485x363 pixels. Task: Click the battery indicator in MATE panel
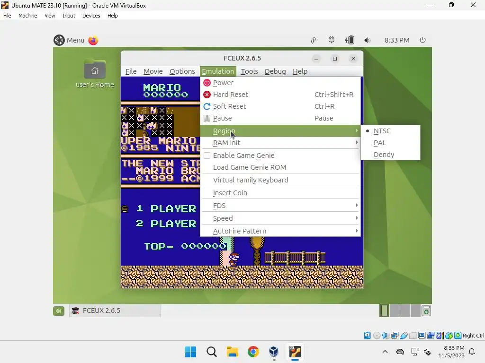(x=350, y=40)
